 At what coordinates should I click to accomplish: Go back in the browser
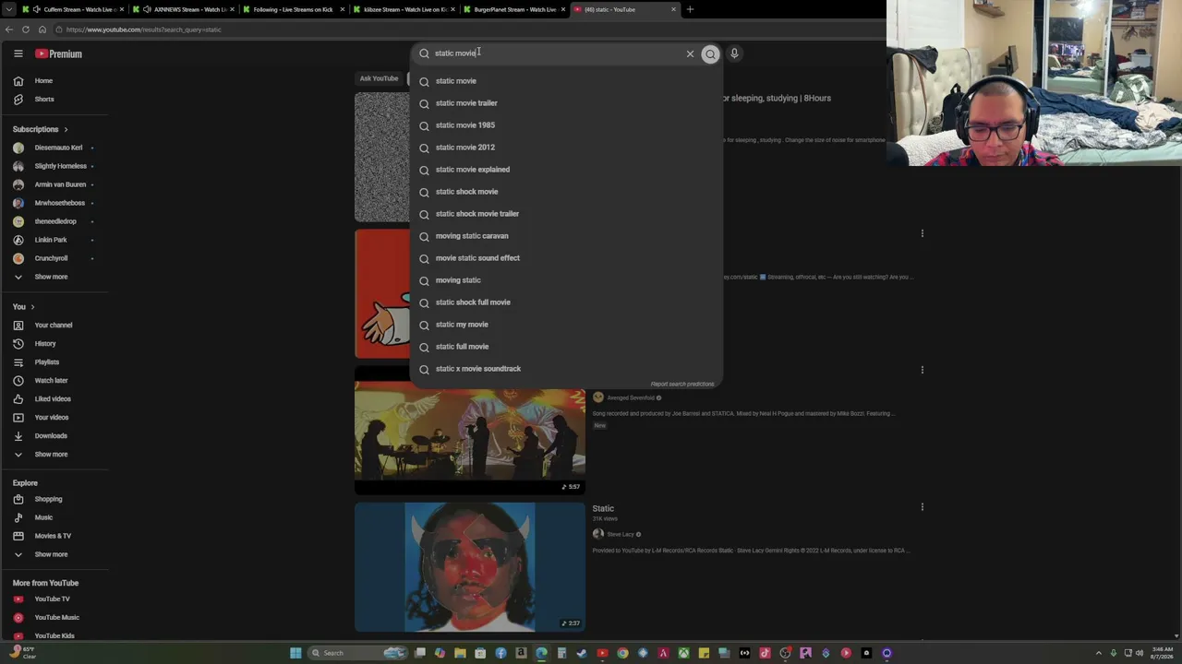pyautogui.click(x=9, y=30)
